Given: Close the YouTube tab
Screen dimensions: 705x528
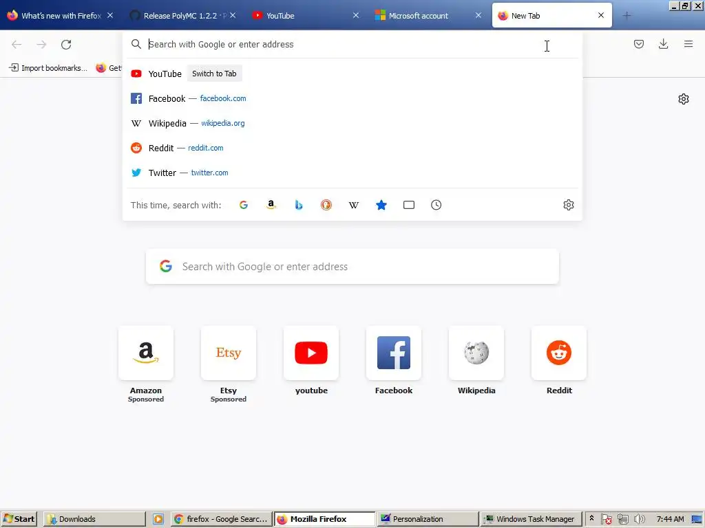Looking at the screenshot, I should [356, 15].
